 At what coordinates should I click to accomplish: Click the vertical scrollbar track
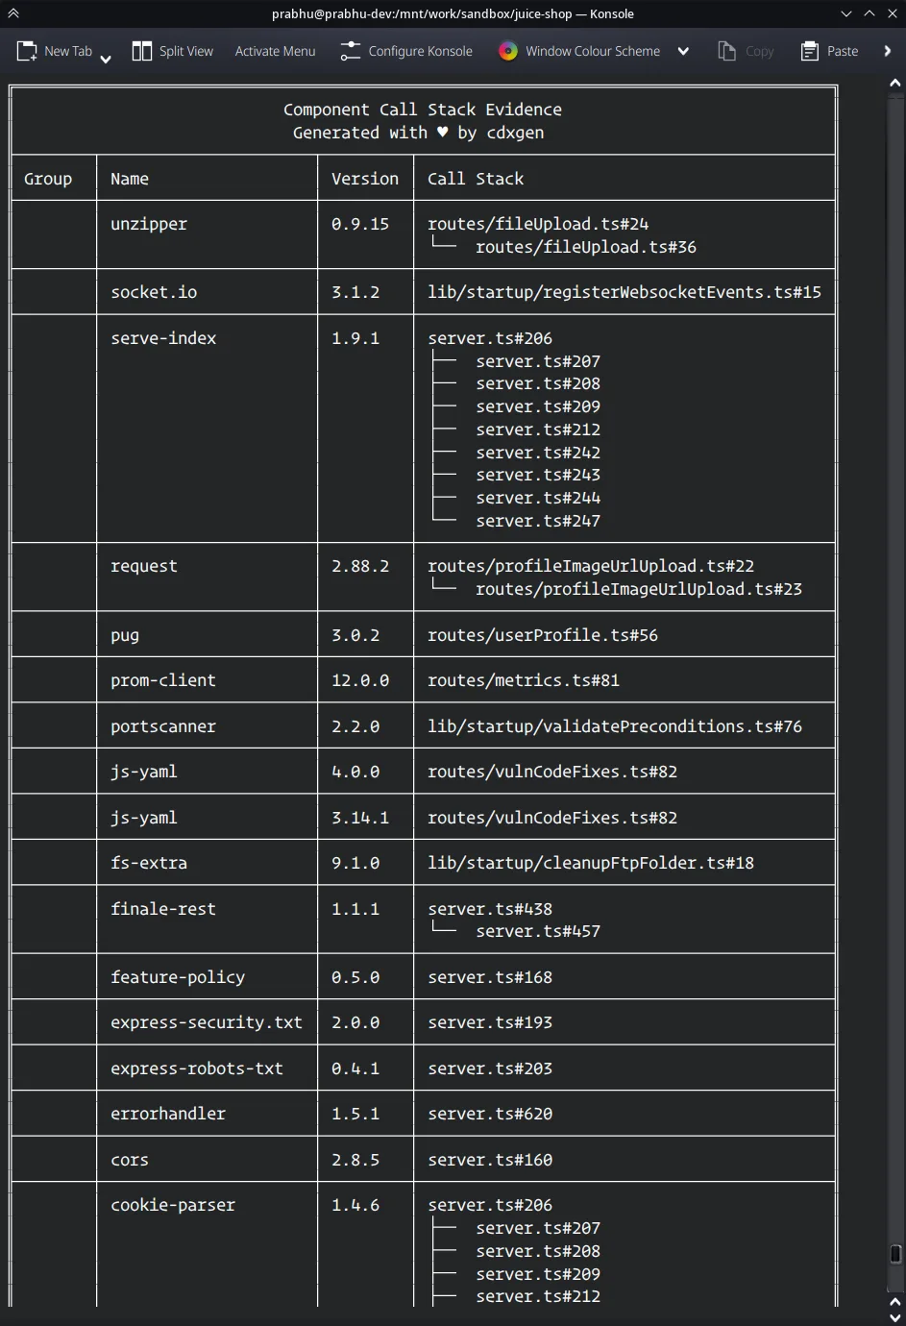894,673
